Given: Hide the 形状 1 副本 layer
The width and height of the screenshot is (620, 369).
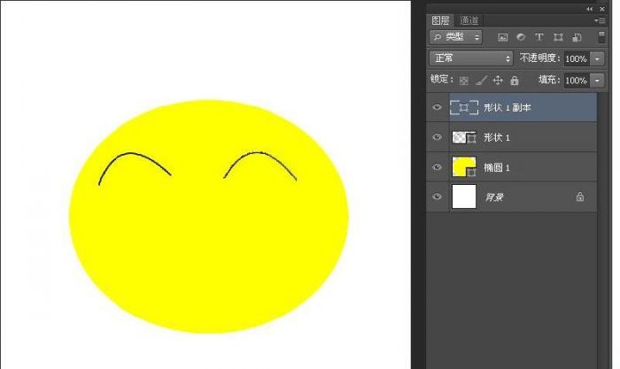Looking at the screenshot, I should [x=436, y=108].
